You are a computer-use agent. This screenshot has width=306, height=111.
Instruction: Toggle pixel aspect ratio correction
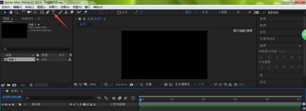215,84
